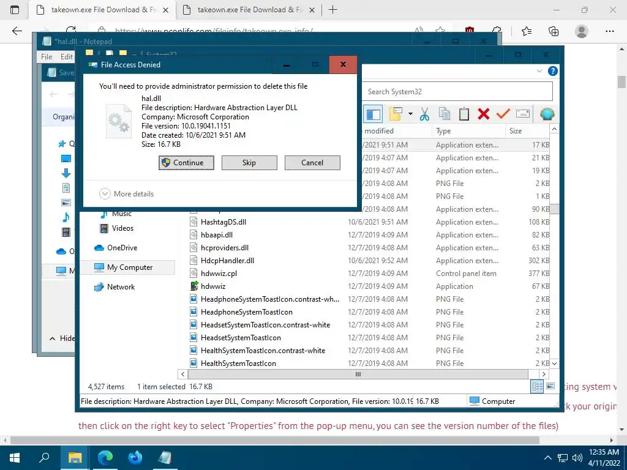627x470 pixels.
Task: Click Hide Folders chevron in Save As dialog
Action: coord(53,338)
